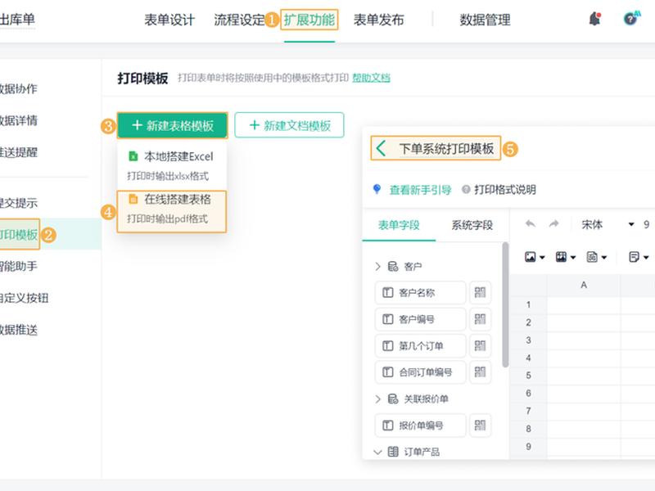Open dropdown arrow of note icon
Image resolution: width=655 pixels, height=491 pixels.
click(x=646, y=258)
